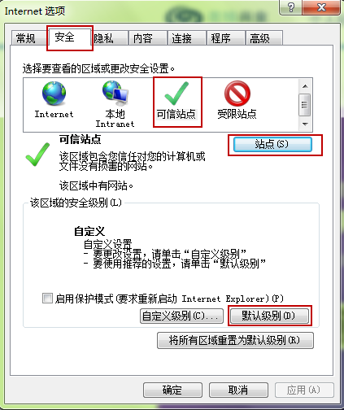The height and width of the screenshot is (410, 344).
Task: Click the zone list scroll up arrow
Action: [305, 86]
